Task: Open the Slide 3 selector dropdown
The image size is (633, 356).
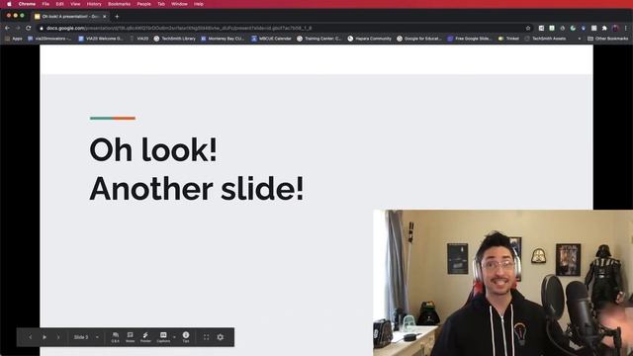Action: 86,337
